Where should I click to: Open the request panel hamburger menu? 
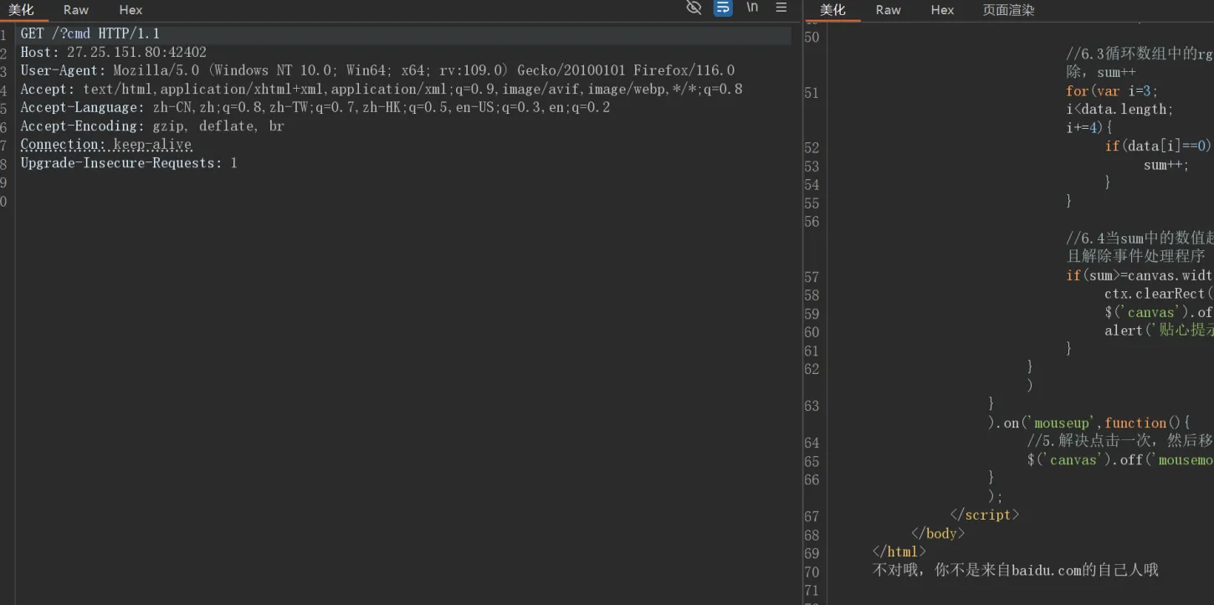(x=781, y=8)
